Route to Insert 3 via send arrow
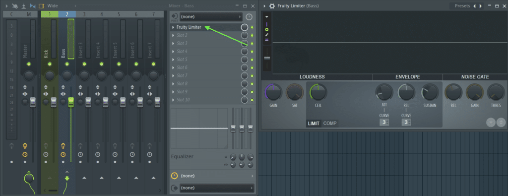 [x=84, y=178]
